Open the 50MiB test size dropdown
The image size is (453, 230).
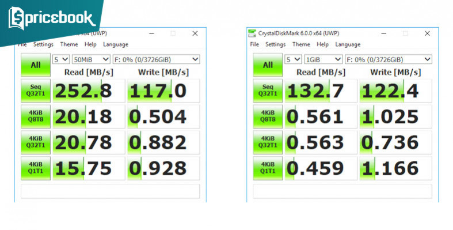(91, 59)
